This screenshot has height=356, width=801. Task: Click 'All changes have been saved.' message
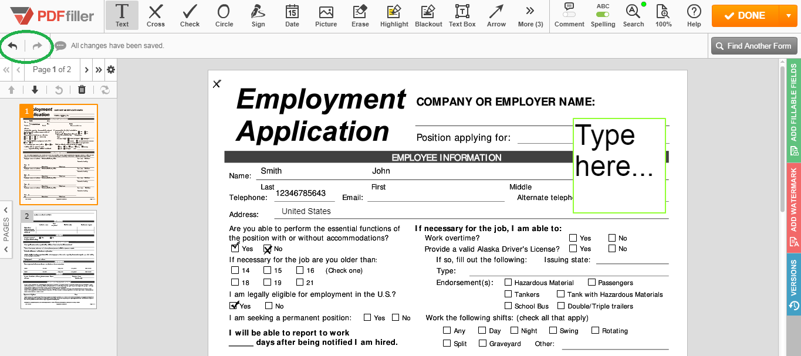pyautogui.click(x=117, y=46)
